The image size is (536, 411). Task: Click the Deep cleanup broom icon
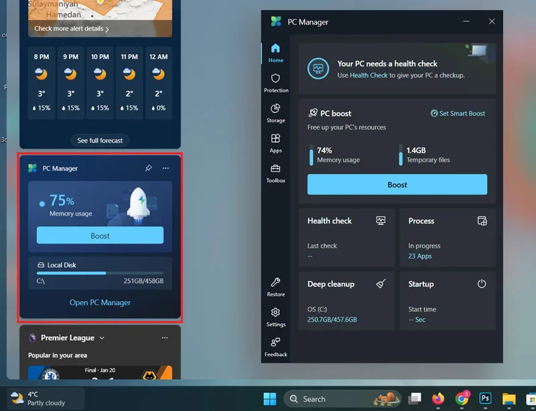[x=381, y=284]
